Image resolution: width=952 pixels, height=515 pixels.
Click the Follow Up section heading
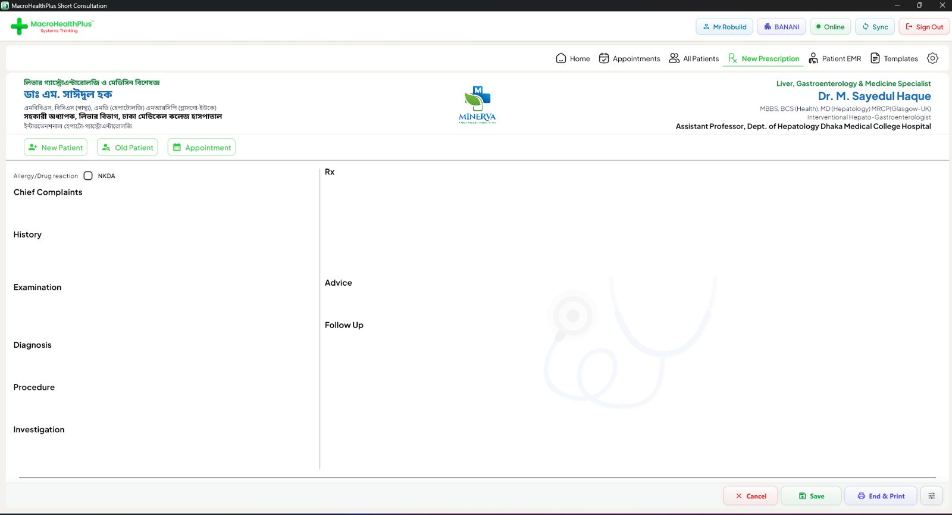pos(344,325)
